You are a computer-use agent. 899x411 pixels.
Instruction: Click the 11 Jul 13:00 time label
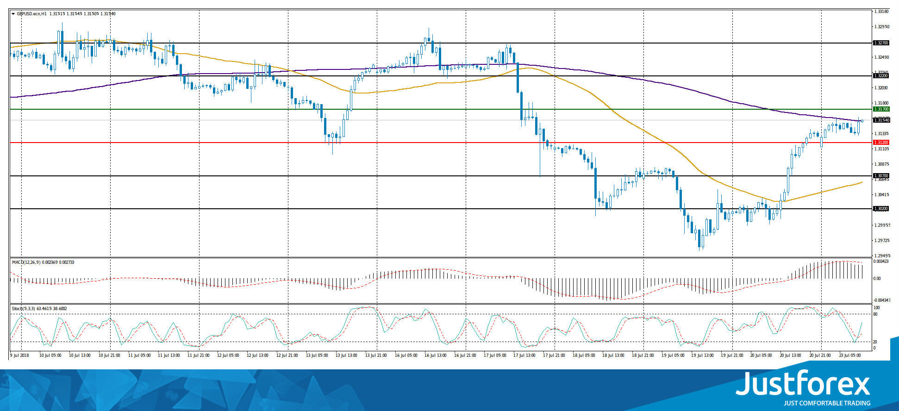pyautogui.click(x=169, y=355)
